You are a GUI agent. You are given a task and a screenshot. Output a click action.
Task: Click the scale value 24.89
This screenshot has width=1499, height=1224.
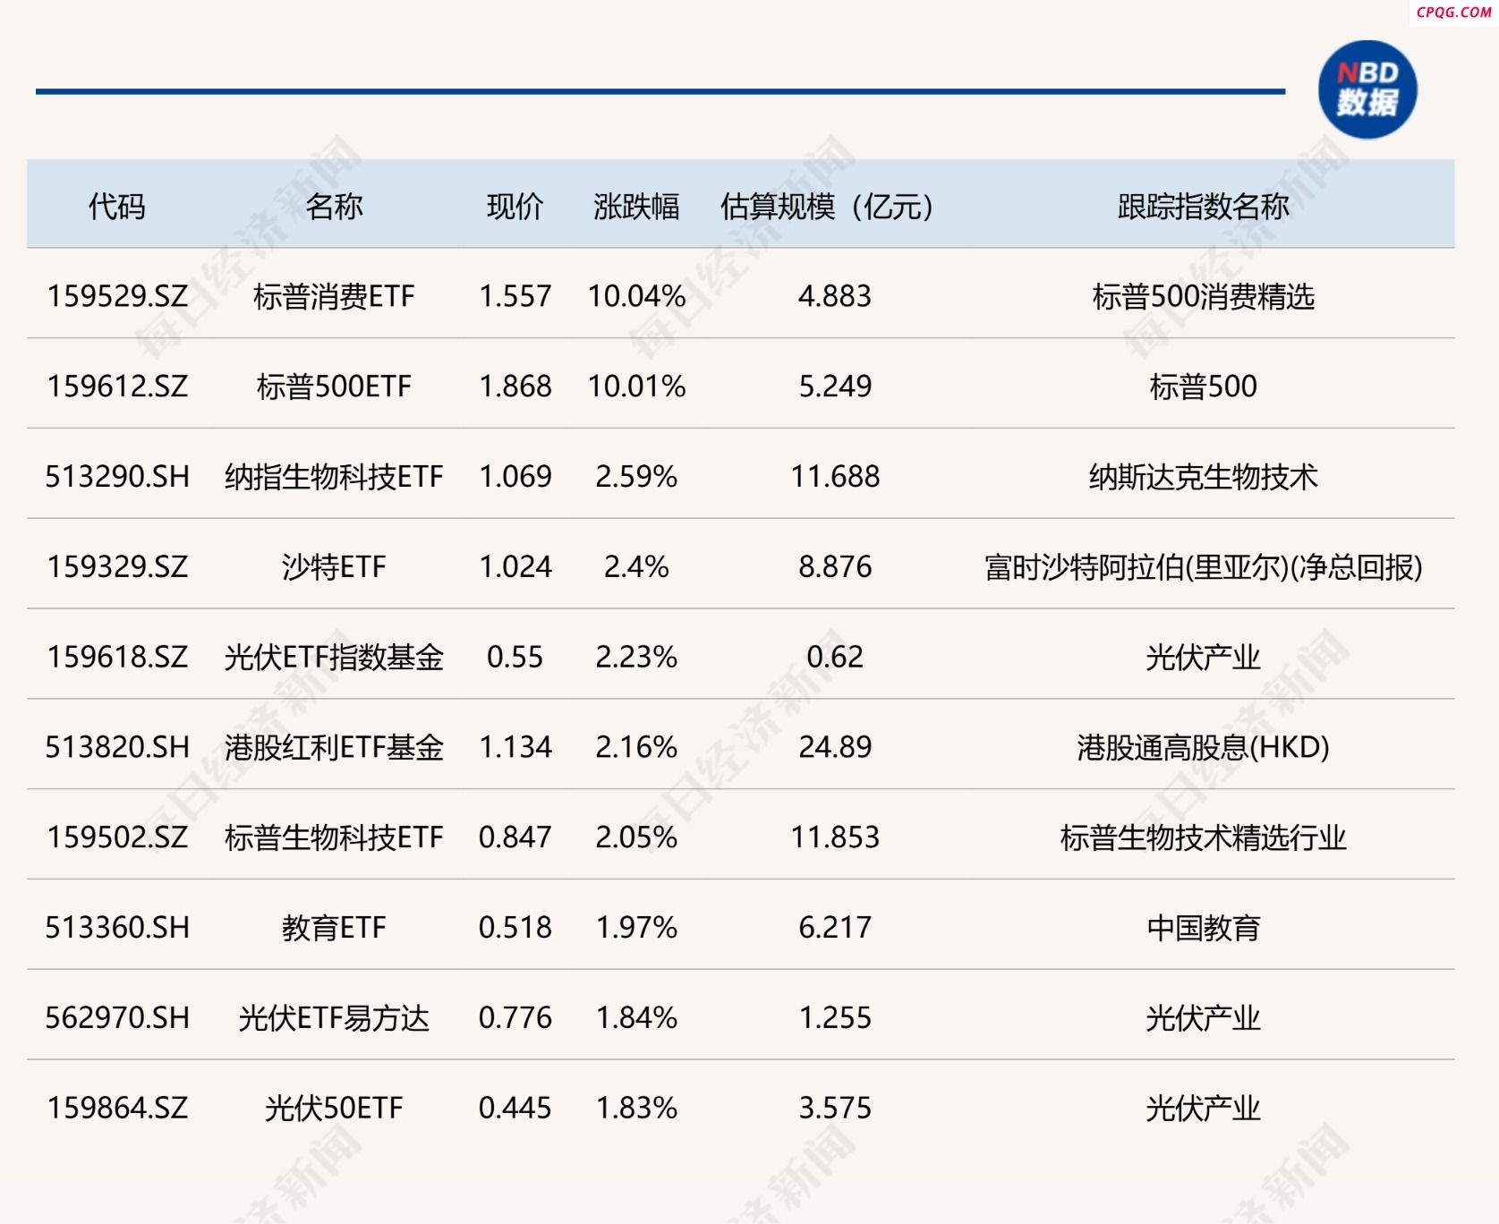coord(835,747)
